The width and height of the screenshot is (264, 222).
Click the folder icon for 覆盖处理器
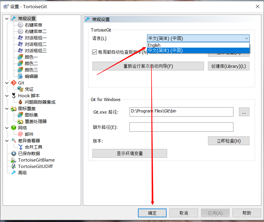20,121
